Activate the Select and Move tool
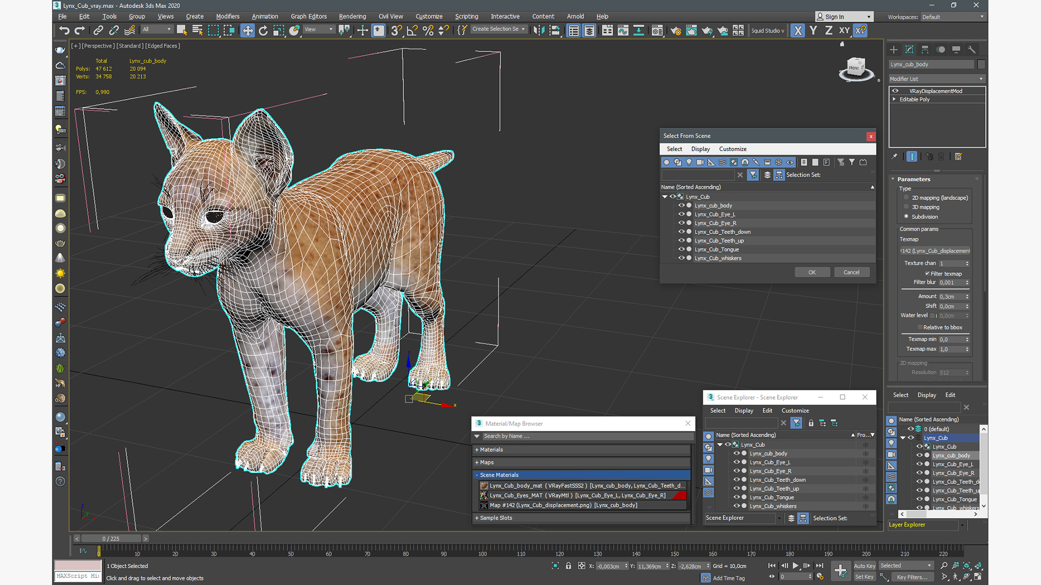This screenshot has width=1041, height=585. 247,30
